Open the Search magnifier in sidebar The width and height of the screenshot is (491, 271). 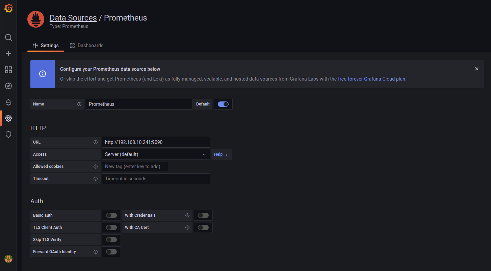click(8, 37)
